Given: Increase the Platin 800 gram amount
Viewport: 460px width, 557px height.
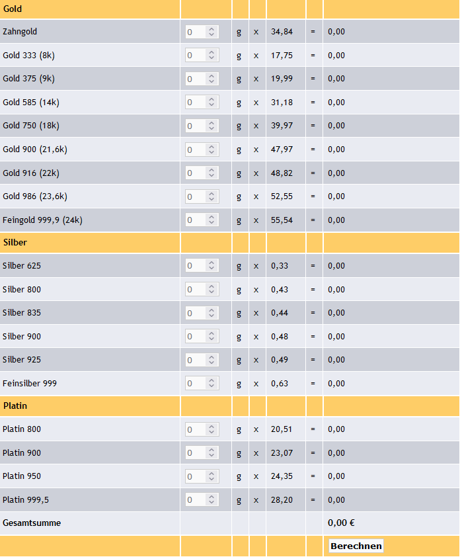Looking at the screenshot, I should click(x=211, y=427).
